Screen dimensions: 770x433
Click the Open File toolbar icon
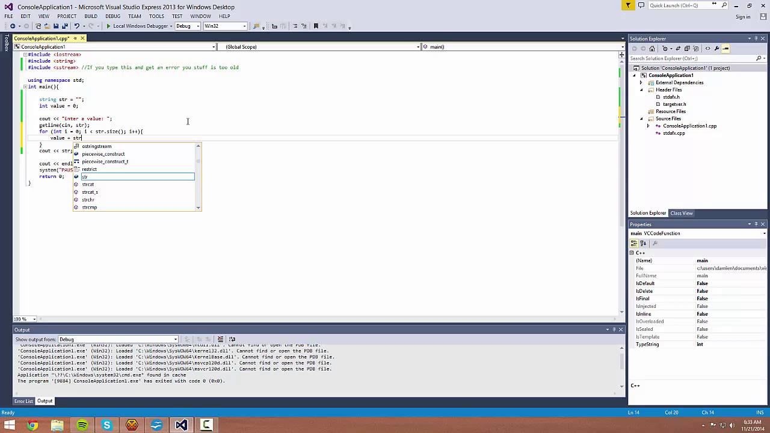pyautogui.click(x=47, y=26)
